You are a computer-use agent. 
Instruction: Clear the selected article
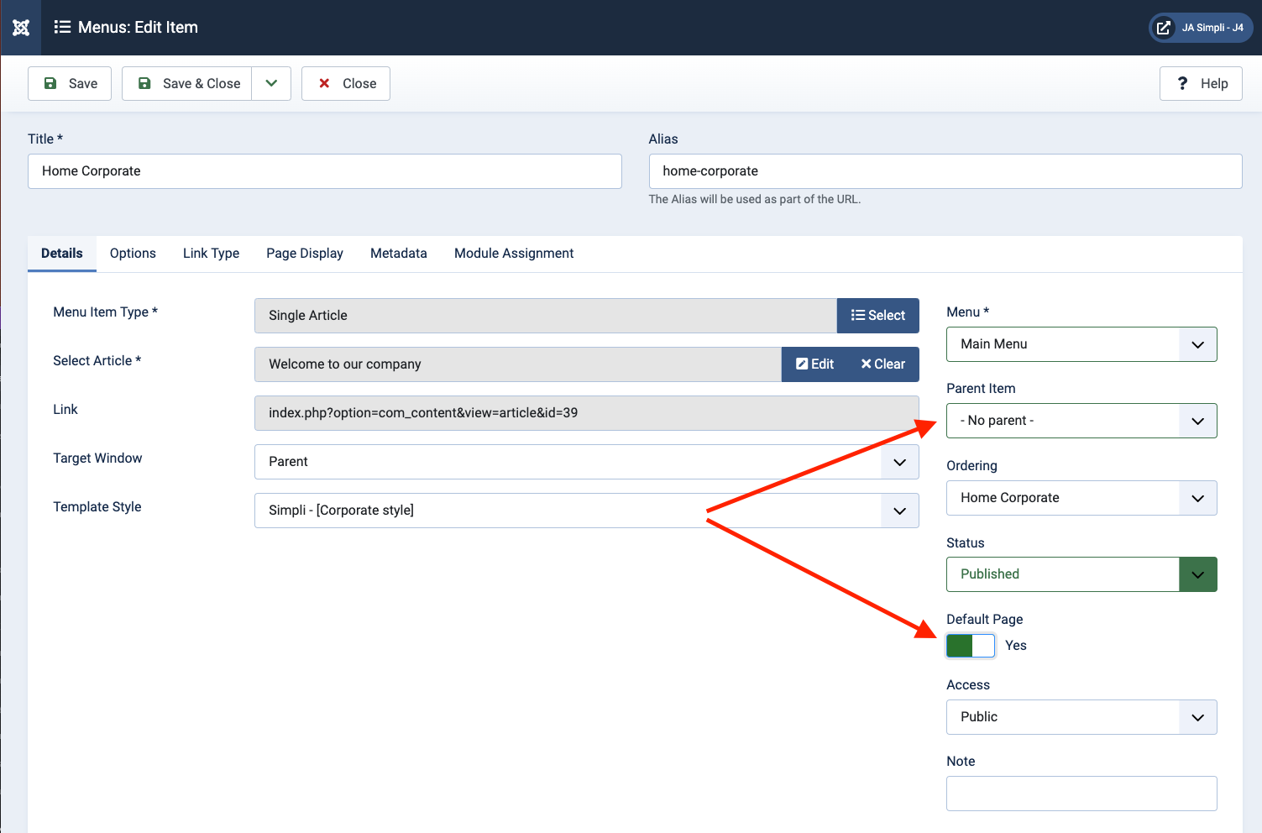[x=882, y=364]
